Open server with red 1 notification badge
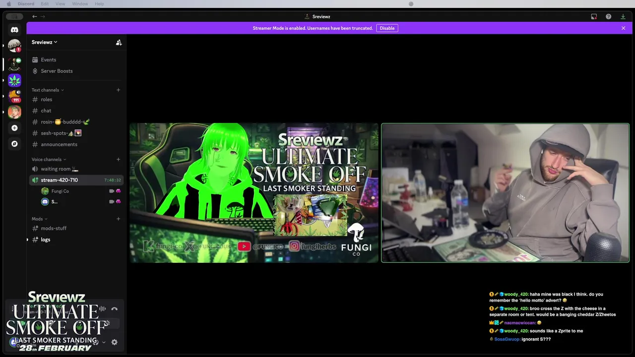Screen dimensions: 635x357 (14, 46)
